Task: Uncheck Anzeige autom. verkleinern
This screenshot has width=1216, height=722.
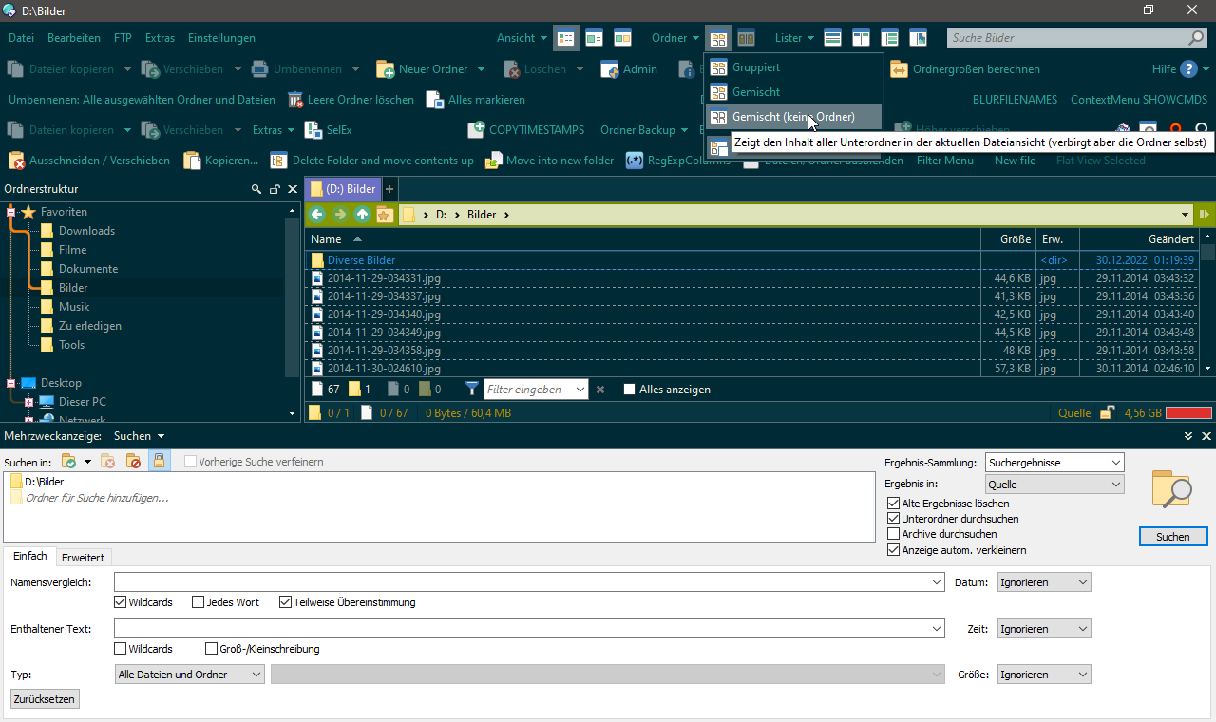Action: coord(893,550)
